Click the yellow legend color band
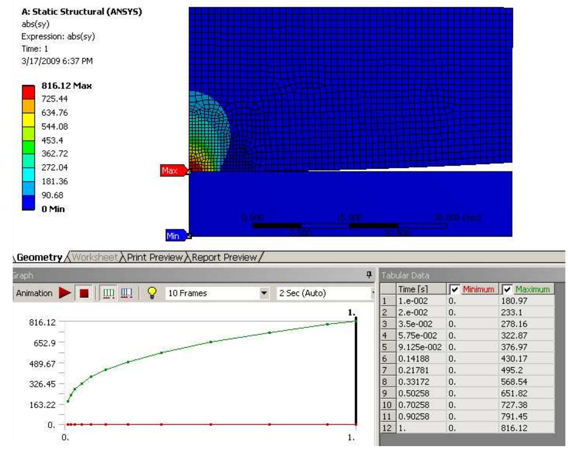This screenshot has width=568, height=456. pos(28,120)
